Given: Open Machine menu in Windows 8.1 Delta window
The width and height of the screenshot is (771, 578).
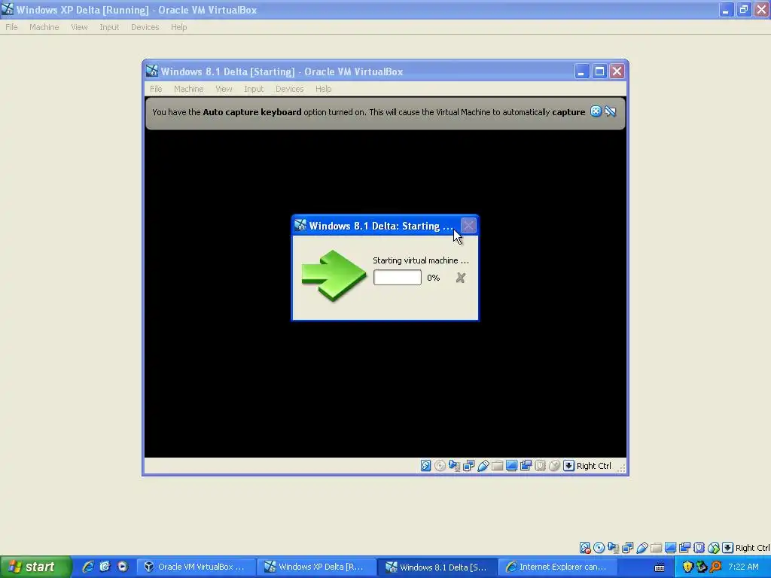Looking at the screenshot, I should pyautogui.click(x=188, y=89).
